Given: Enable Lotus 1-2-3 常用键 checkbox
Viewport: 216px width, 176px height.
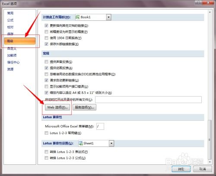Looking at the screenshot, I should 46,133.
